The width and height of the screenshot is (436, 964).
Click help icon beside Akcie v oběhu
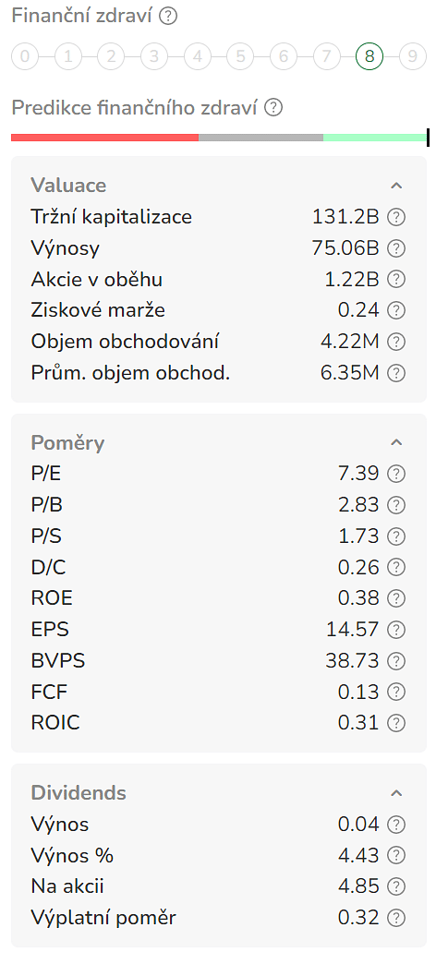pos(396,280)
